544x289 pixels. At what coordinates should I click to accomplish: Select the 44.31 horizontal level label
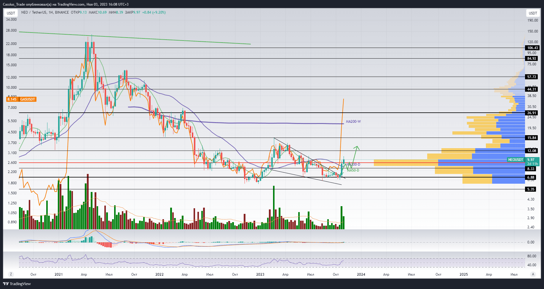coord(532,89)
